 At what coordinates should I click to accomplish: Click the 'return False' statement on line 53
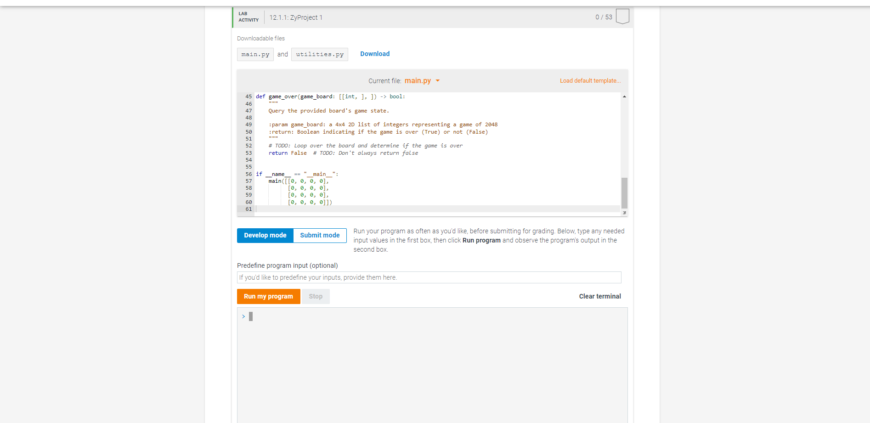(288, 153)
